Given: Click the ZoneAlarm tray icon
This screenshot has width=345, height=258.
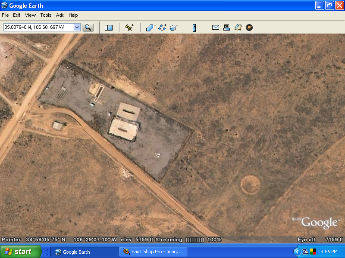Looking at the screenshot, I should 305,252.
